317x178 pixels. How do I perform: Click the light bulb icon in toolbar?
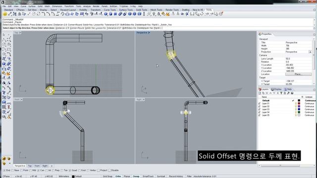pos(154,14)
